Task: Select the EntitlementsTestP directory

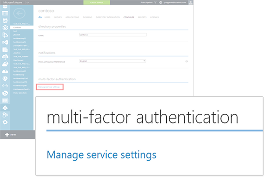Action: click(x=21, y=89)
